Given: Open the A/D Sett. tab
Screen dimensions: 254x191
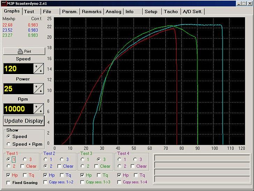Looking at the screenshot, I should (x=192, y=12).
